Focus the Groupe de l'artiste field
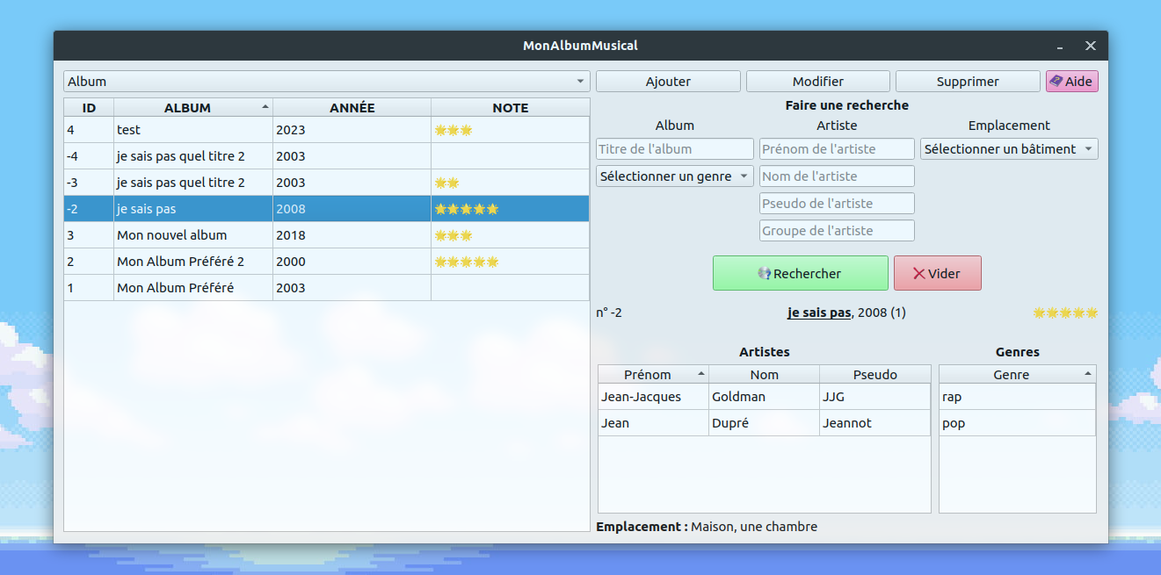Viewport: 1161px width, 575px height. click(837, 230)
